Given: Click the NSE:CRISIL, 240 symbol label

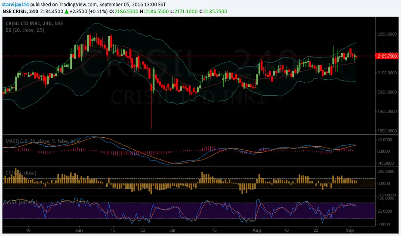Looking at the screenshot, I should tap(20, 12).
